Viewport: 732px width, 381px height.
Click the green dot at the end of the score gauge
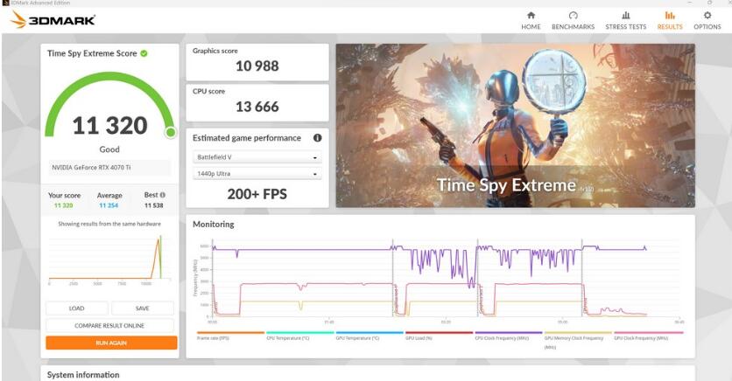click(171, 133)
